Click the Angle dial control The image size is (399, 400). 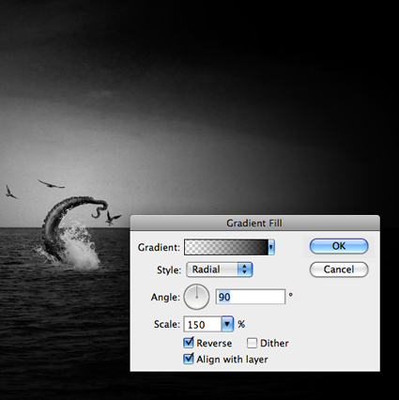point(196,297)
